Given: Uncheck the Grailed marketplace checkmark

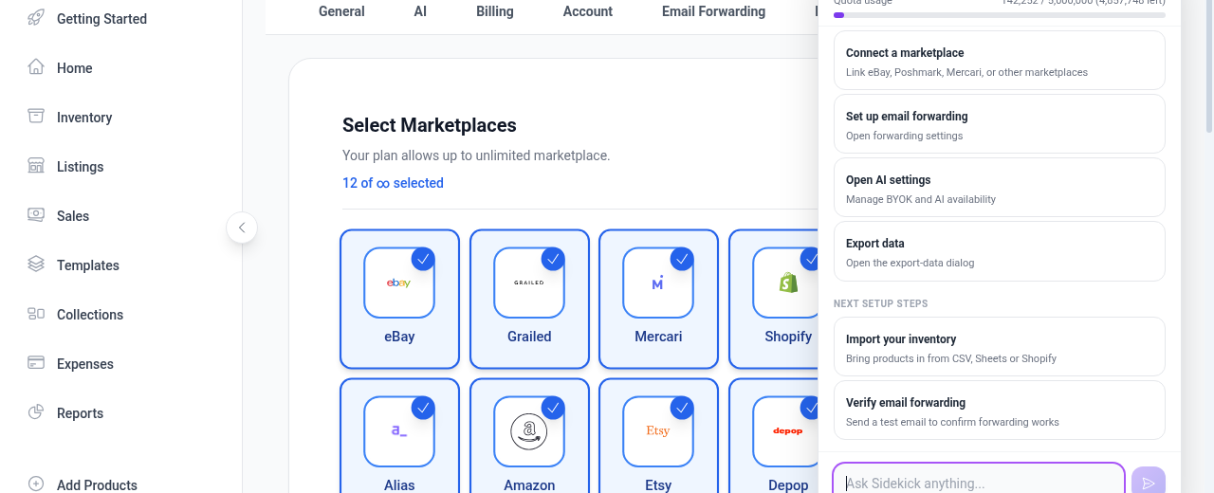Looking at the screenshot, I should pyautogui.click(x=553, y=259).
